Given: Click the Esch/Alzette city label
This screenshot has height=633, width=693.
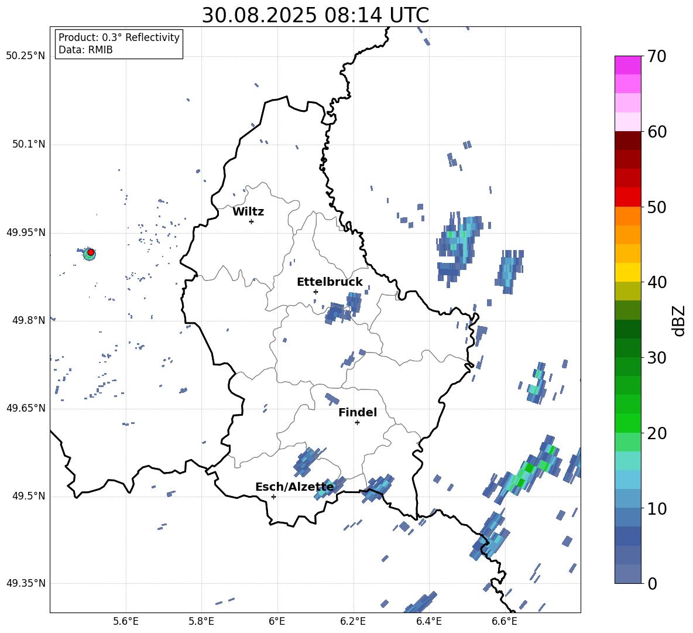Looking at the screenshot, I should (x=294, y=487).
